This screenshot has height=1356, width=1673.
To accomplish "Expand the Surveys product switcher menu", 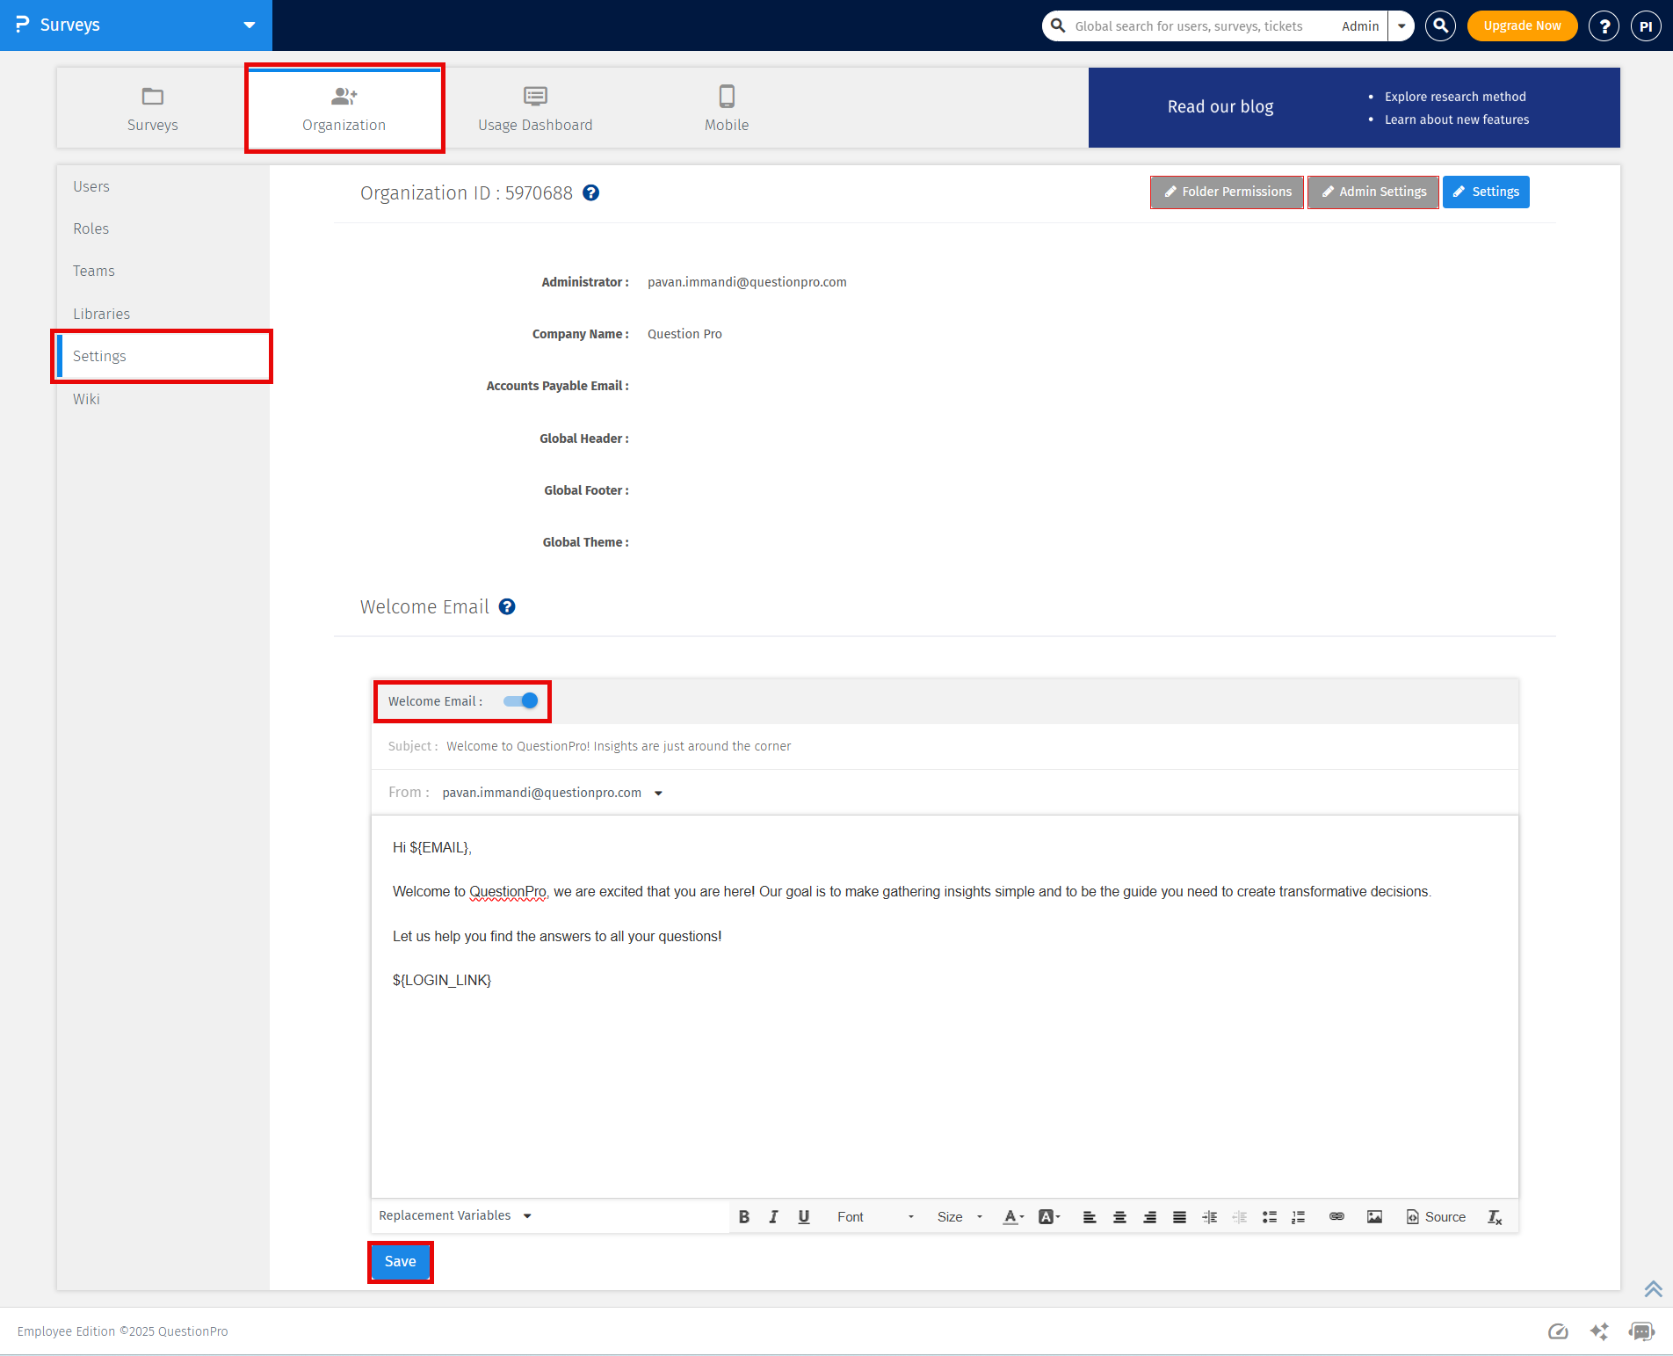I will 249,25.
